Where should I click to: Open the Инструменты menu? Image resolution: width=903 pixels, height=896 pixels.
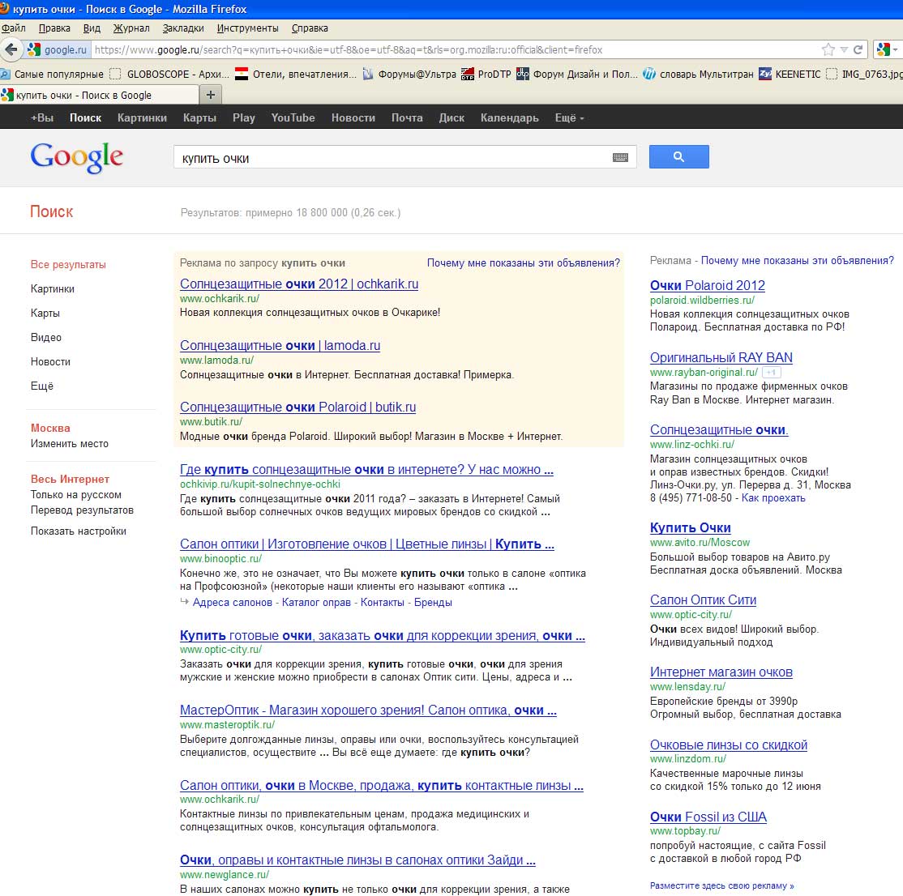pyautogui.click(x=247, y=28)
